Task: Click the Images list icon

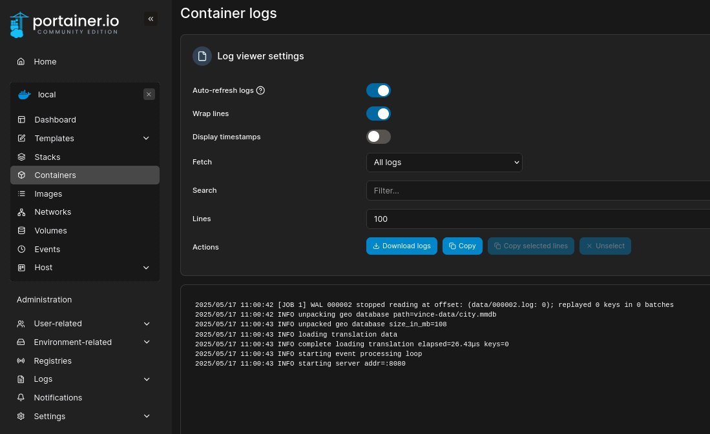Action: [x=21, y=194]
